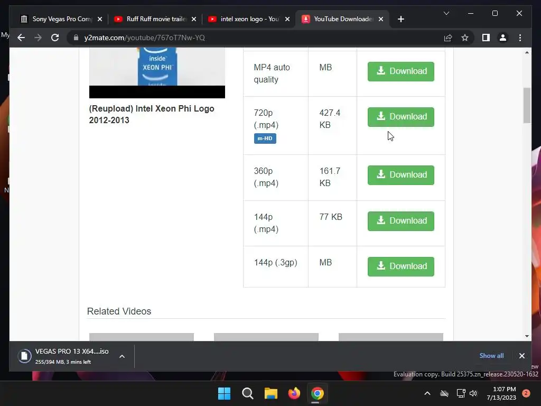
Task: Close the YouTube Downloader tab
Action: pyautogui.click(x=381, y=19)
